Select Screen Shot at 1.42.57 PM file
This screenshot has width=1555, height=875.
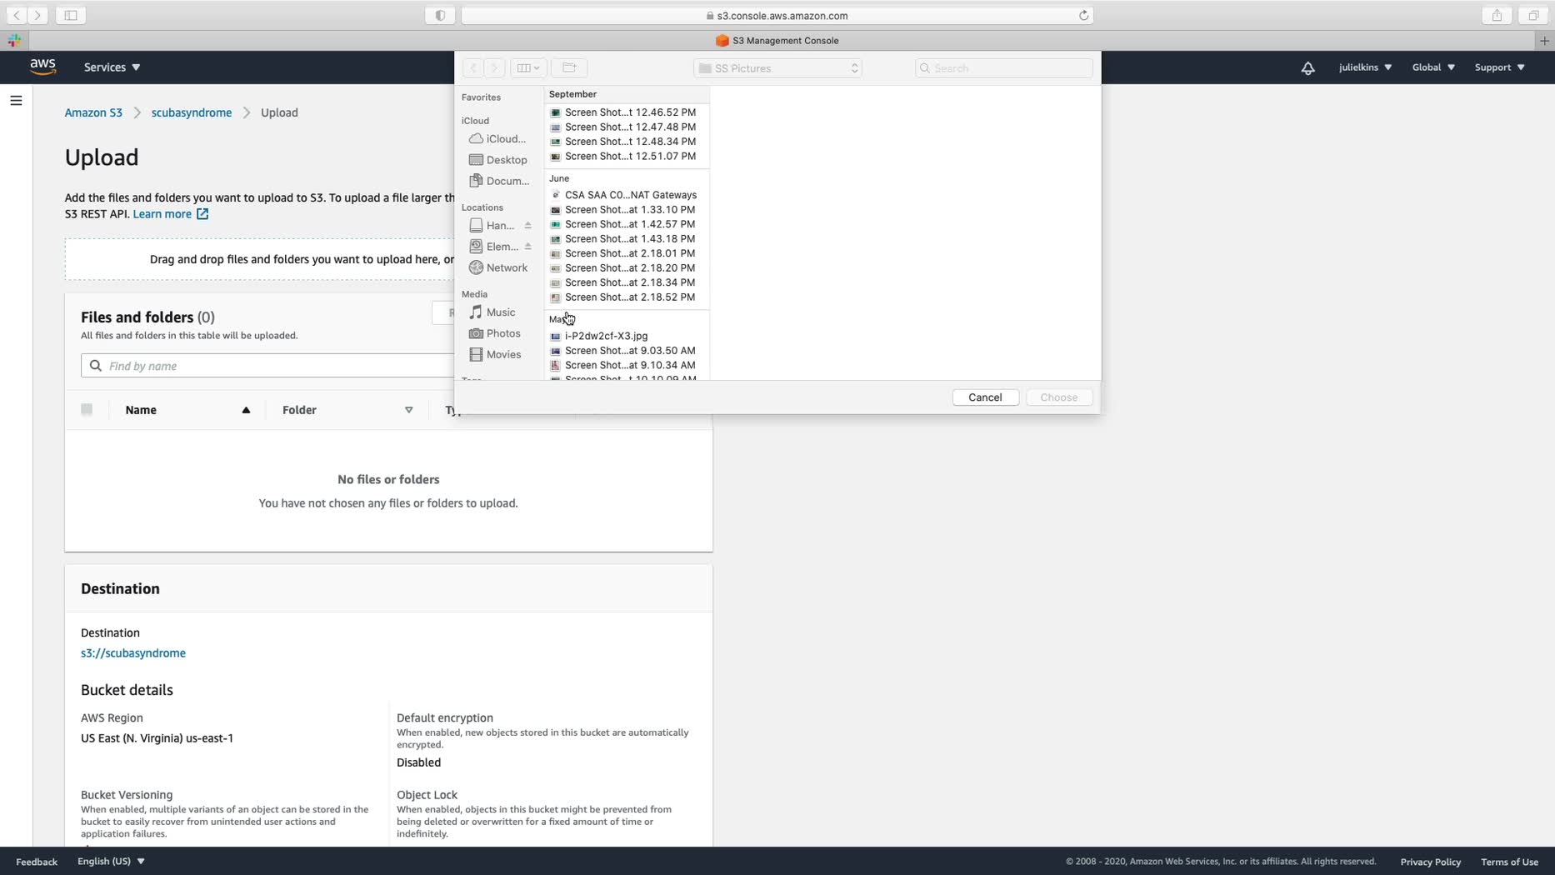click(627, 224)
